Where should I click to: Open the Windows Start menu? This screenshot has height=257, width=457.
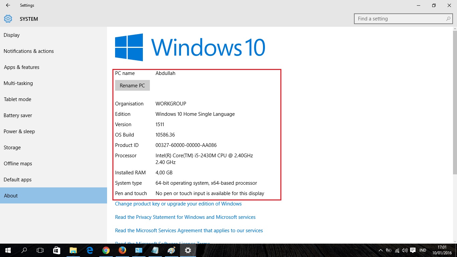pyautogui.click(x=8, y=250)
